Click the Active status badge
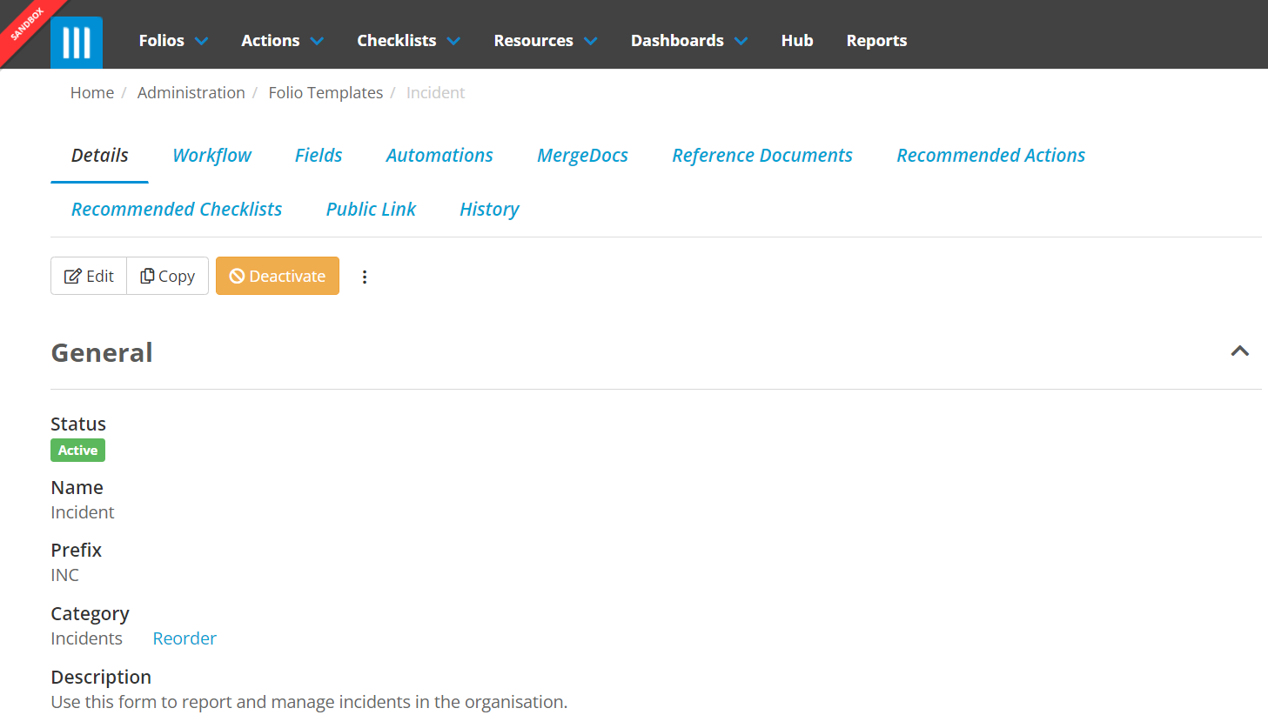 [77, 451]
